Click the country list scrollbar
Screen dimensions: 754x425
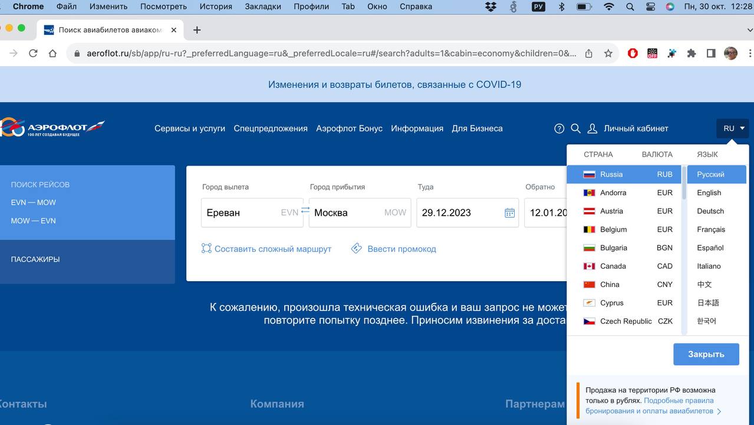(x=684, y=183)
